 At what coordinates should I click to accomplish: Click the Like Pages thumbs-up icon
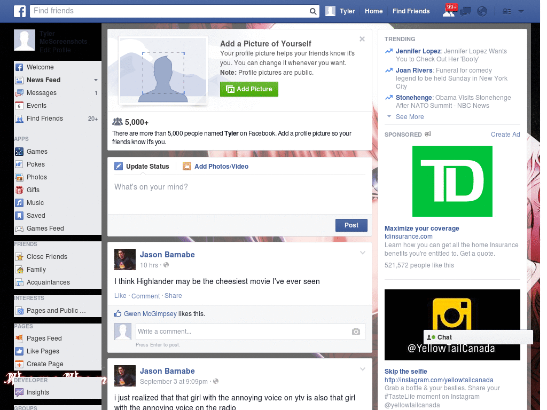(x=19, y=351)
